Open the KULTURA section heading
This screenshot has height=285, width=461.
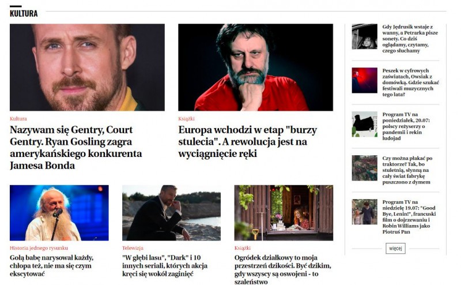point(24,13)
